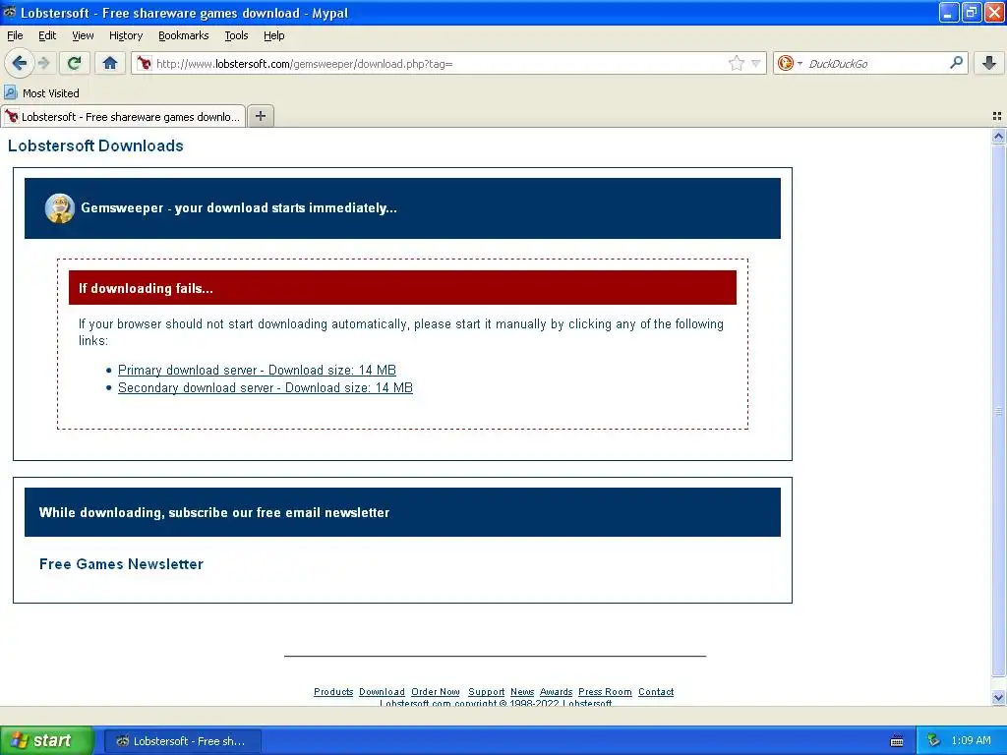The width and height of the screenshot is (1007, 755).
Task: Open the Press Room footer link
Action: pyautogui.click(x=605, y=691)
